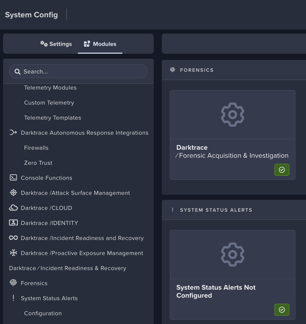Click the Darktrace /IDENTITY badge icon
The height and width of the screenshot is (324, 306).
13,223
